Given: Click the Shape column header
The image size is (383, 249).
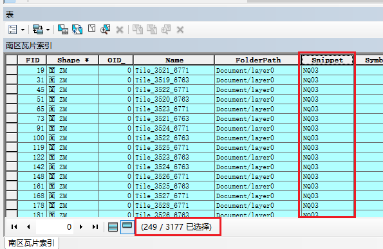Looking at the screenshot, I should 73,60.
